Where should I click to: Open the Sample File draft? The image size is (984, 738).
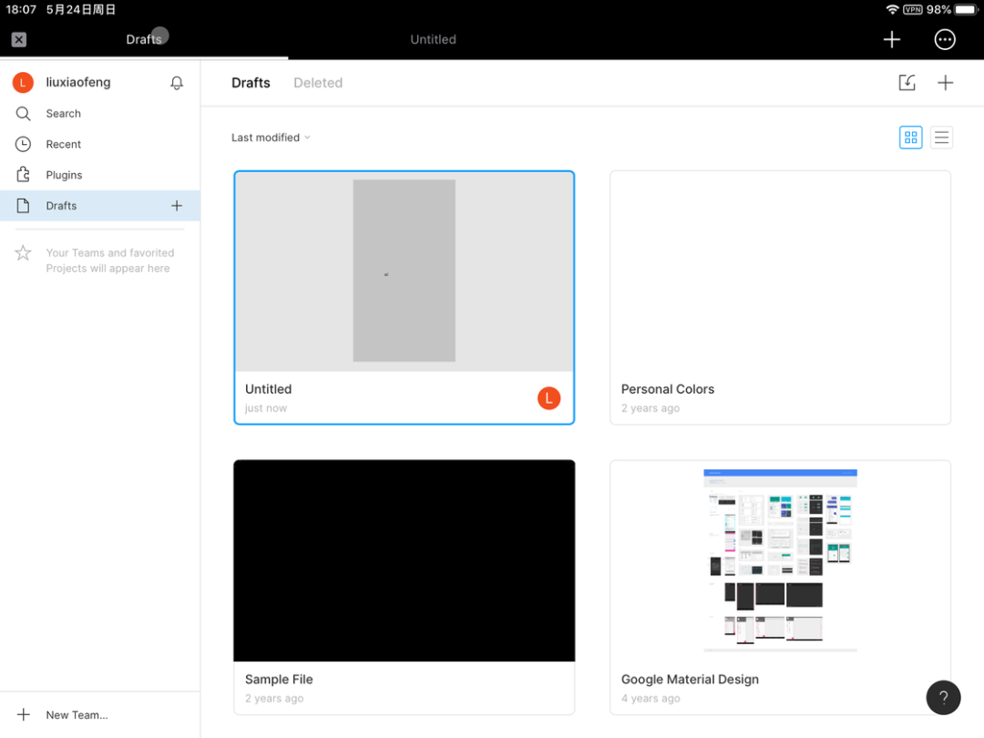tap(404, 560)
